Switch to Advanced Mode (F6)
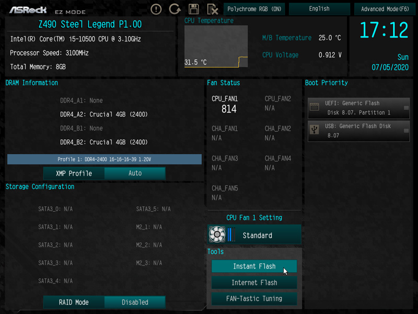Image resolution: width=418 pixels, height=314 pixels. 385,9
